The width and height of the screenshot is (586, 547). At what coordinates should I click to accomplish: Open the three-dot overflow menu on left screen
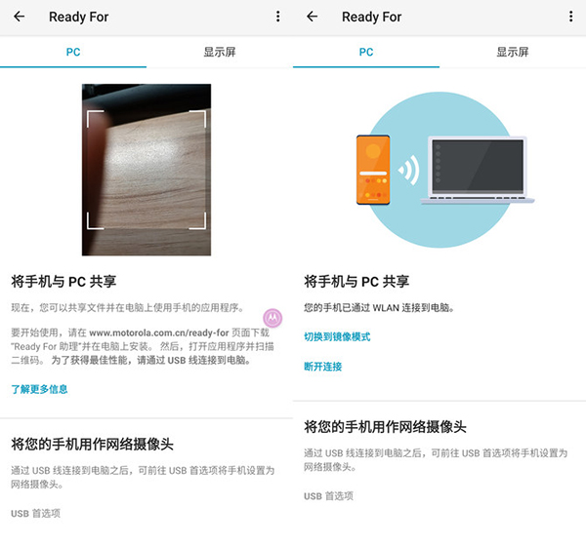coord(278,17)
